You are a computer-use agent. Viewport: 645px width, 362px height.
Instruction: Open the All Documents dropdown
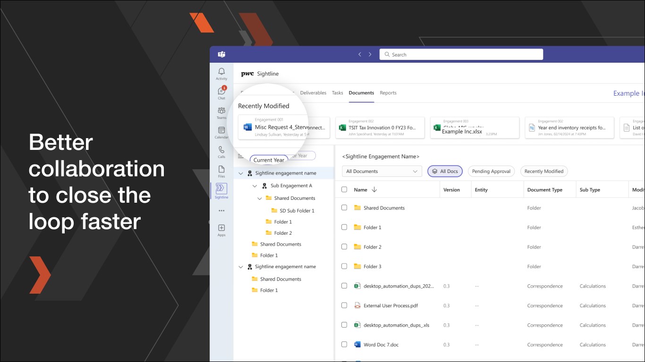(x=382, y=171)
